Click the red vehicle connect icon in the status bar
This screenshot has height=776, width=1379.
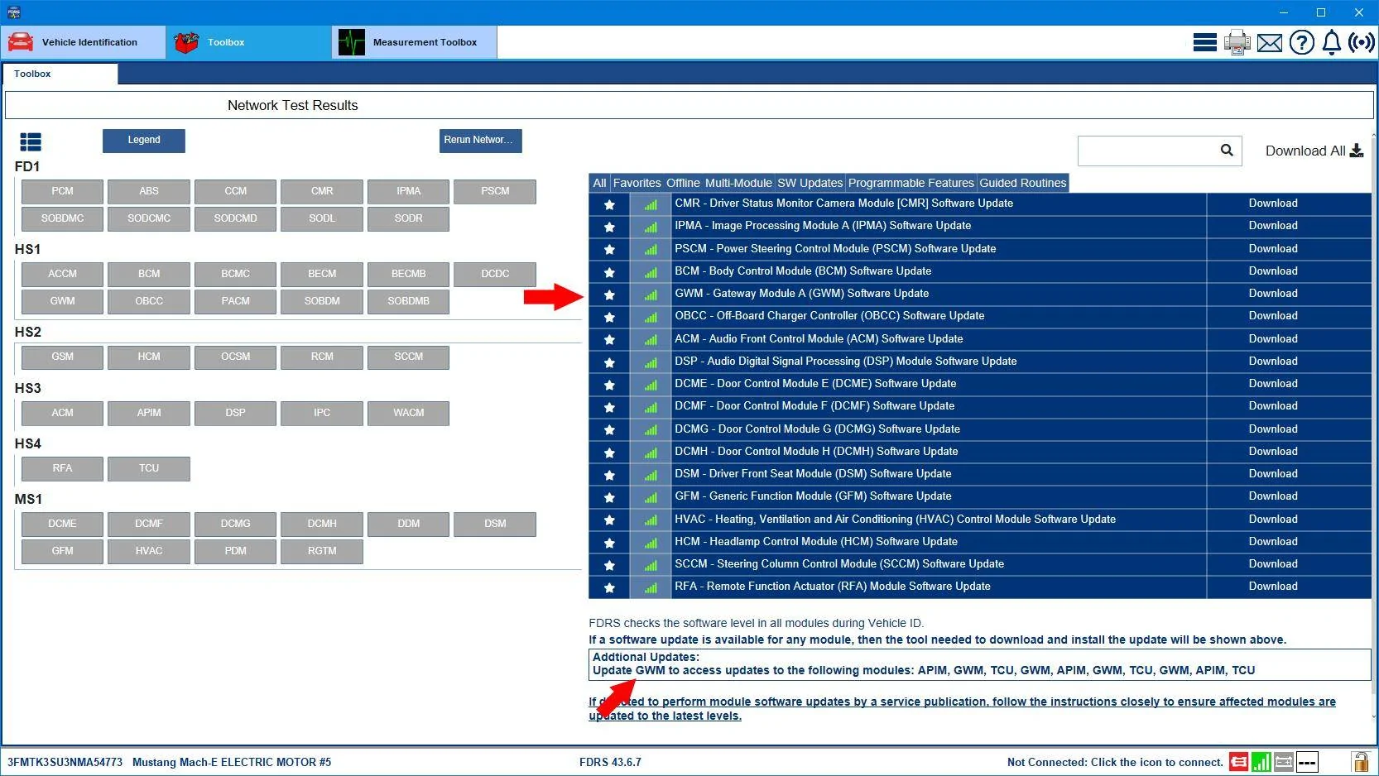(1239, 762)
